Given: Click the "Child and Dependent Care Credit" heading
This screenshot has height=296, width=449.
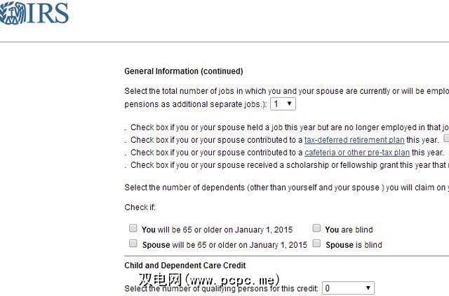Looking at the screenshot, I should tap(185, 266).
